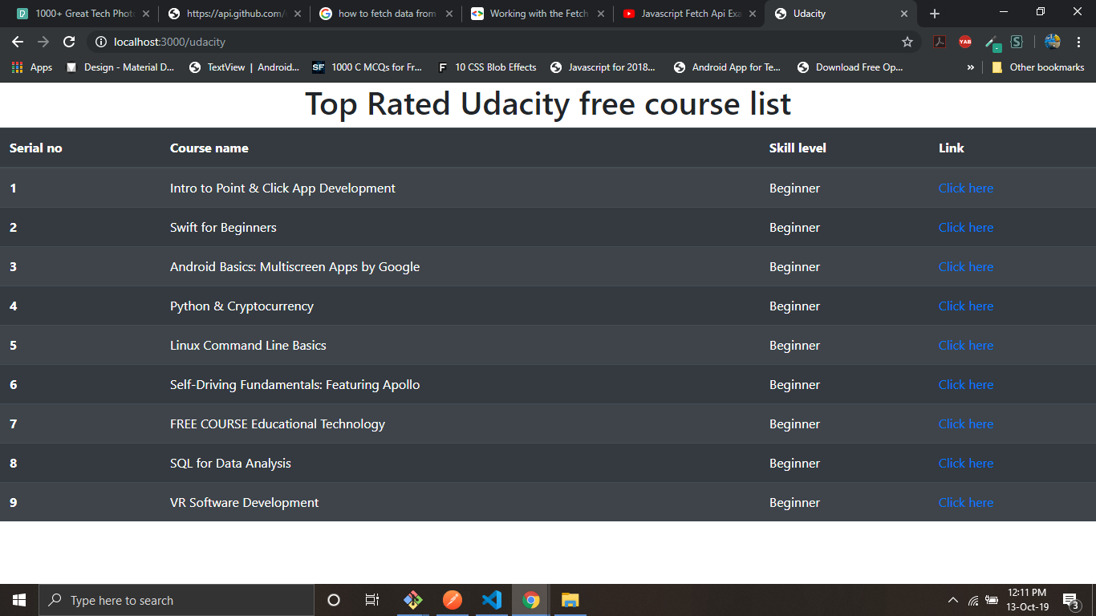1096x616 pixels.
Task: Open the Chrome profile avatar
Action: pos(1053,42)
